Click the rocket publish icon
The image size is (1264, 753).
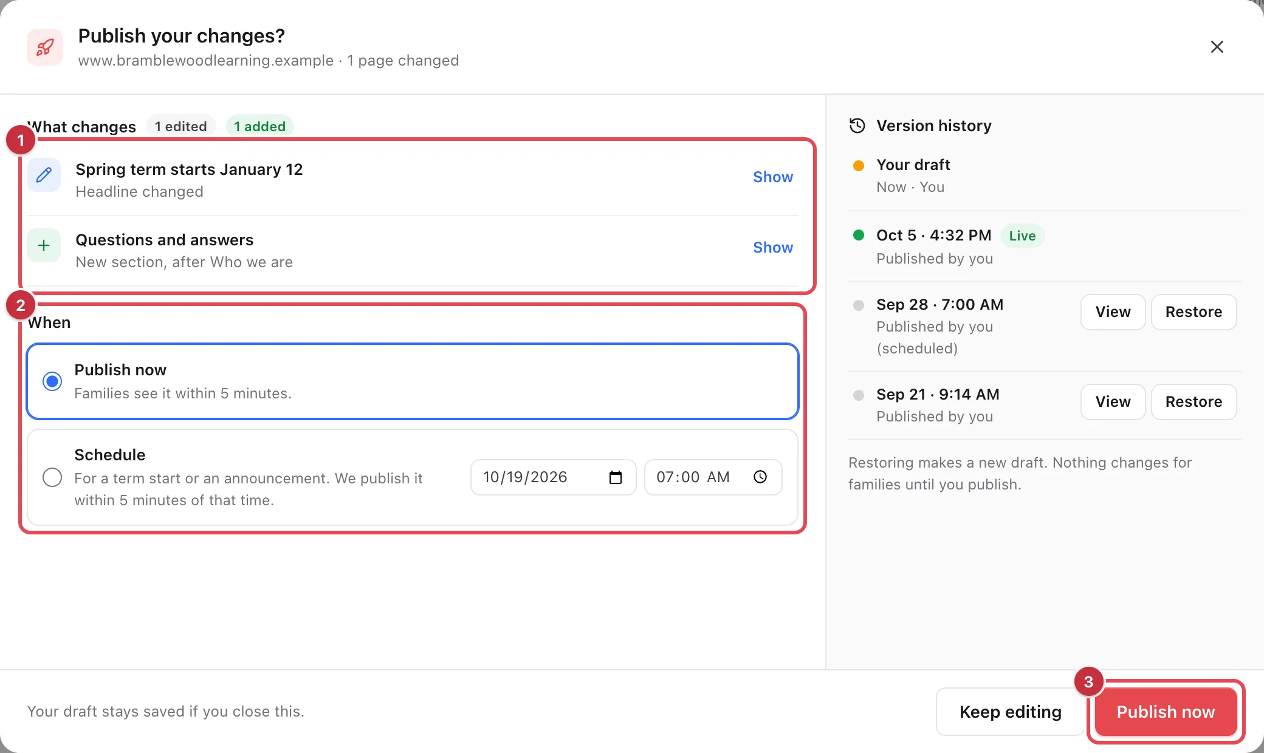[45, 47]
